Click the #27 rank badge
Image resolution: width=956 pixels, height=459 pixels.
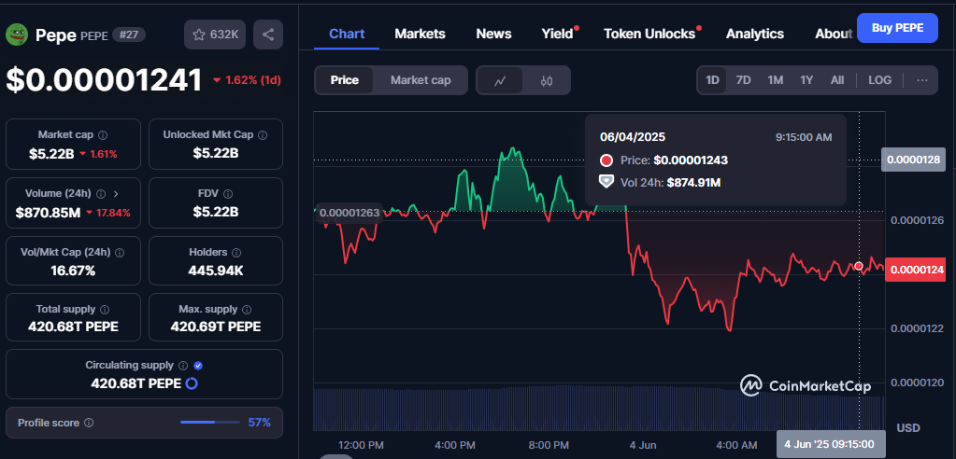coord(129,35)
